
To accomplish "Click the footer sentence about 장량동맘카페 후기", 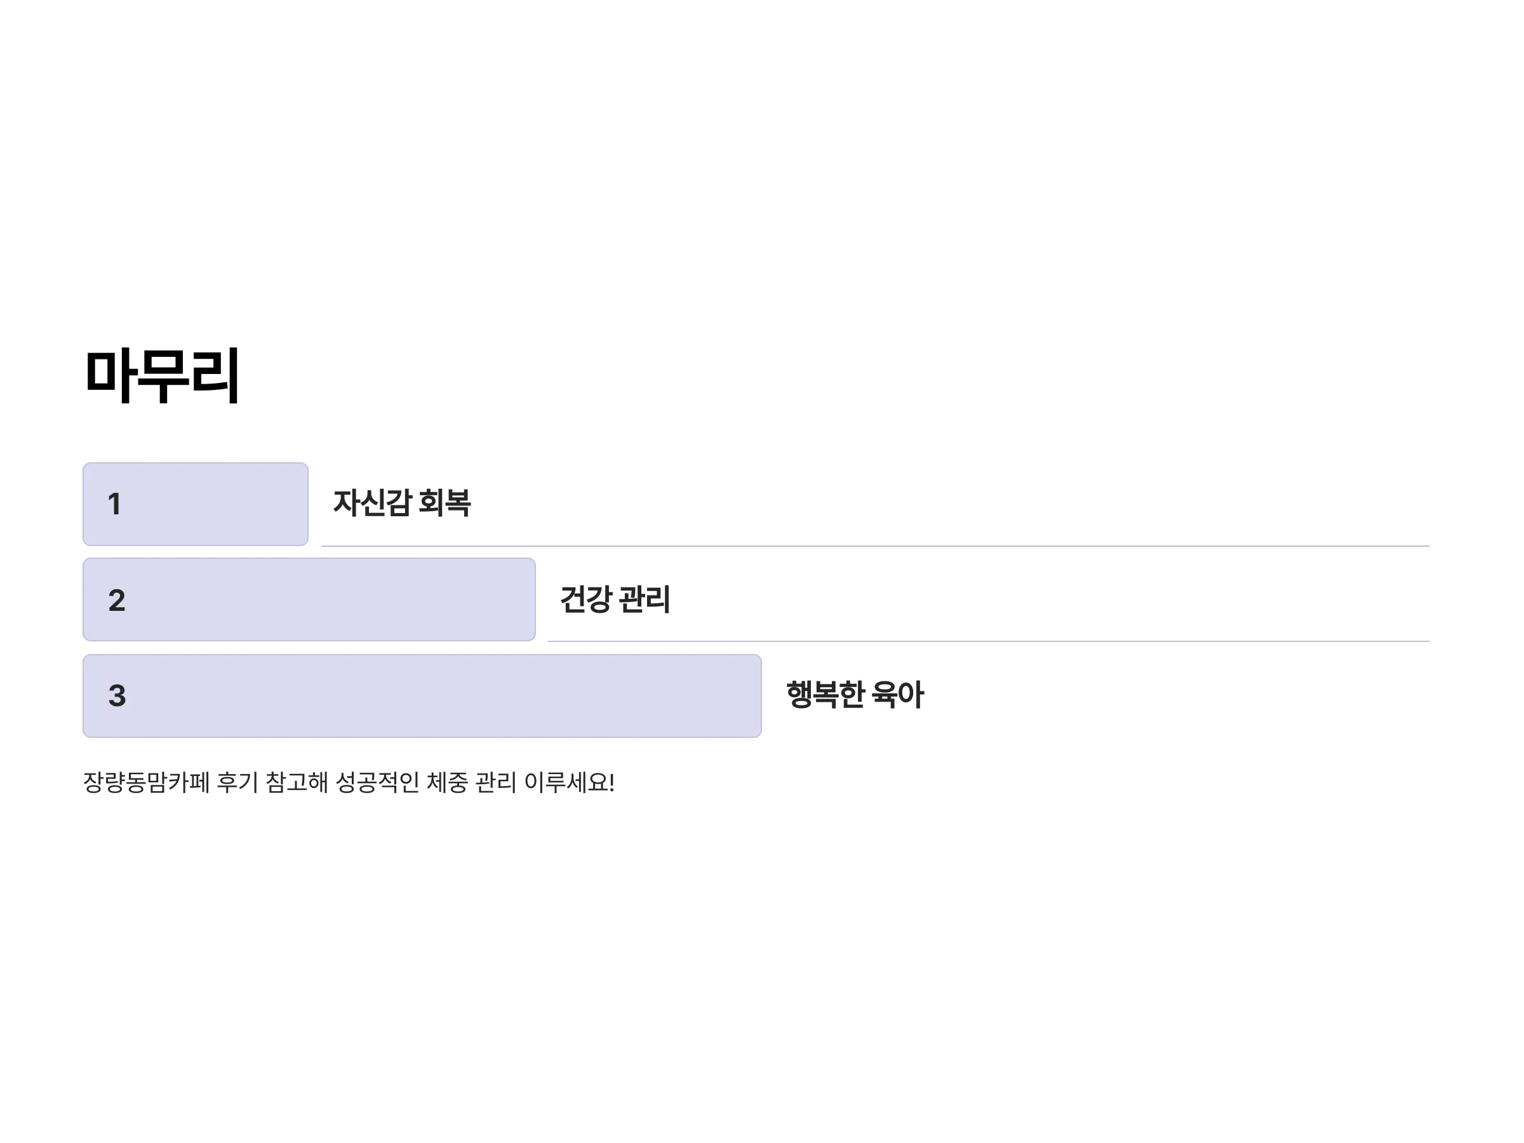I will coord(349,782).
